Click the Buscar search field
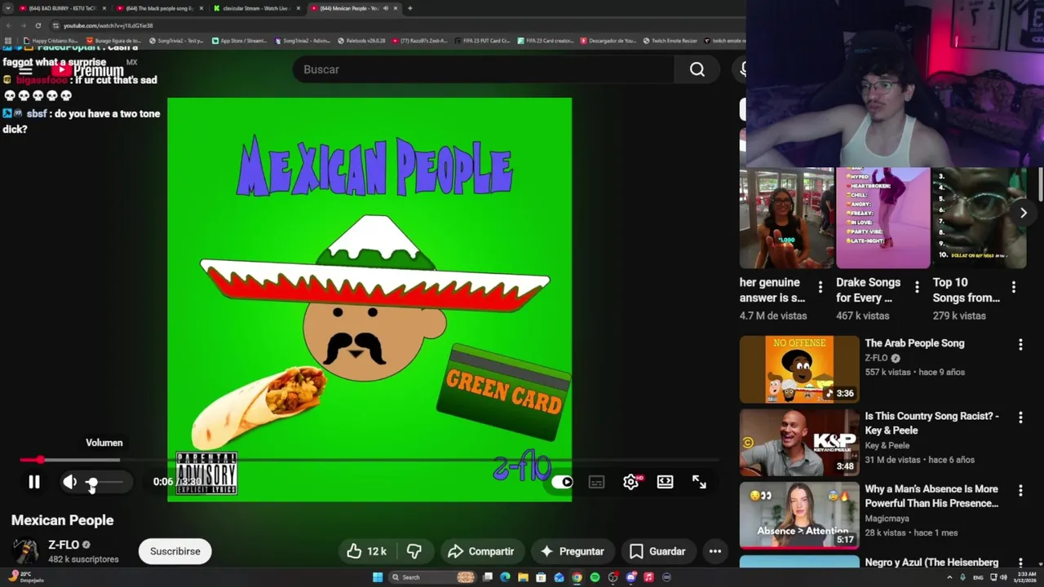 click(484, 69)
